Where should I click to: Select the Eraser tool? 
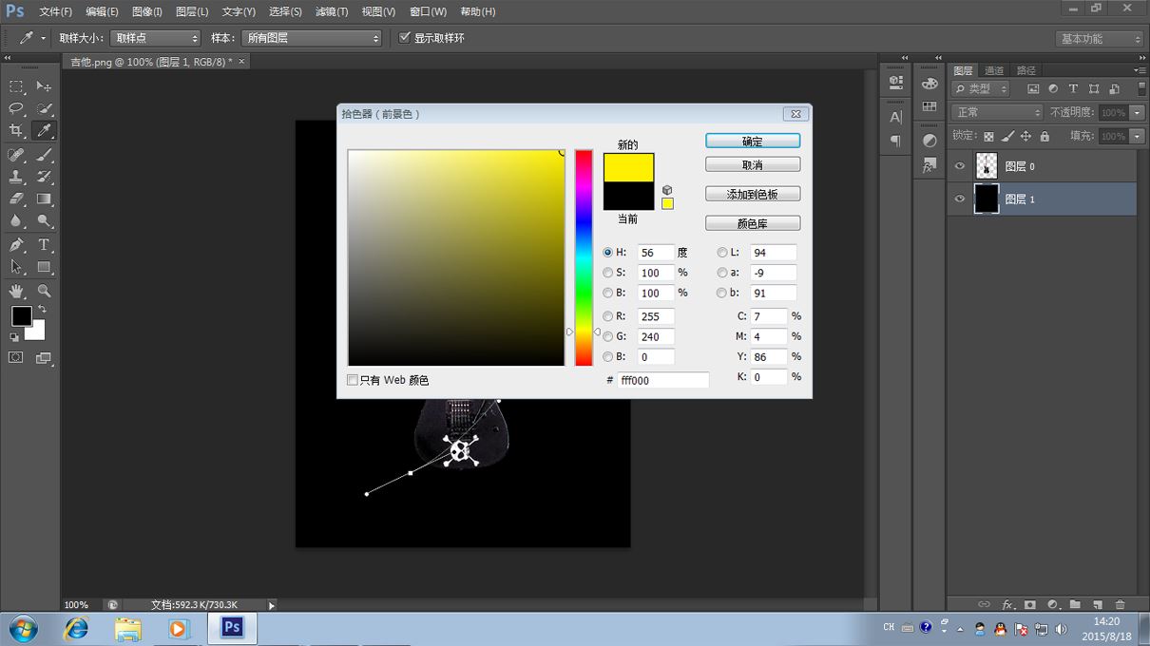[x=16, y=199]
